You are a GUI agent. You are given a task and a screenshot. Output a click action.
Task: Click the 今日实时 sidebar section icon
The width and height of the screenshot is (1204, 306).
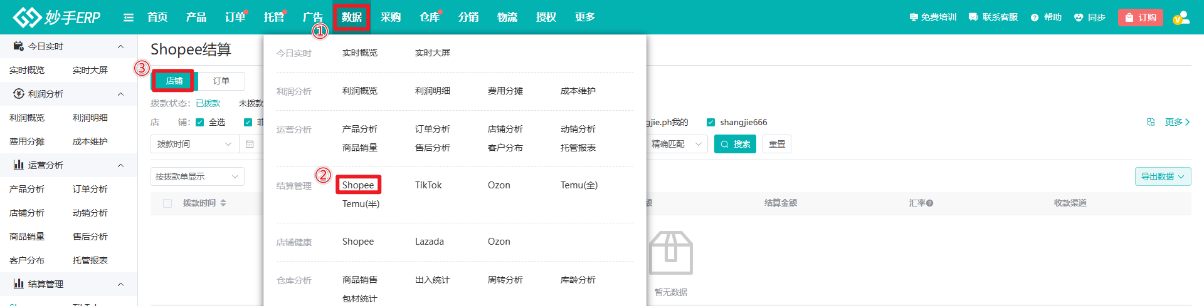coord(19,46)
